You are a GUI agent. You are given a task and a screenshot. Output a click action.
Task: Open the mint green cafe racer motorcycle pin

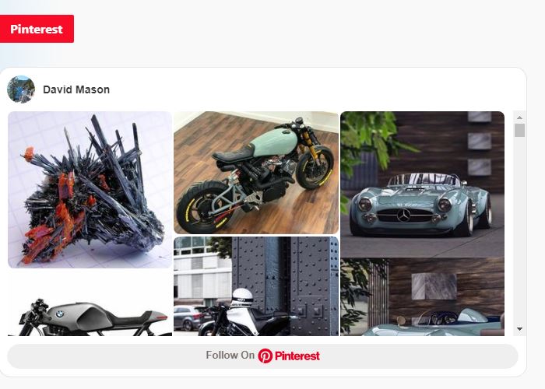[256, 173]
